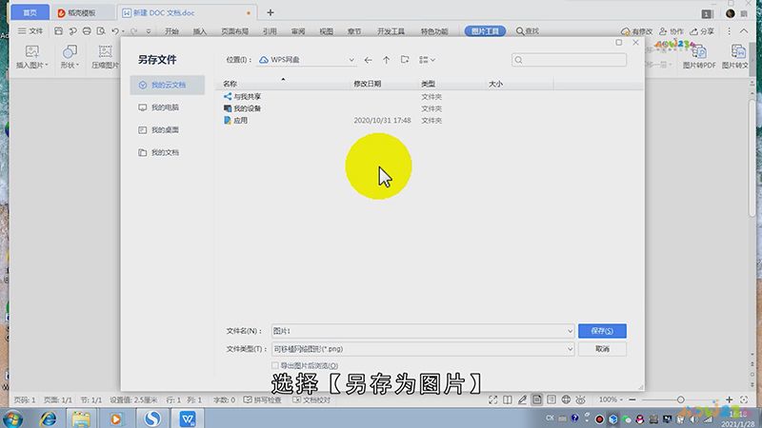Click the 压缩图片 compress picture icon

(x=105, y=51)
